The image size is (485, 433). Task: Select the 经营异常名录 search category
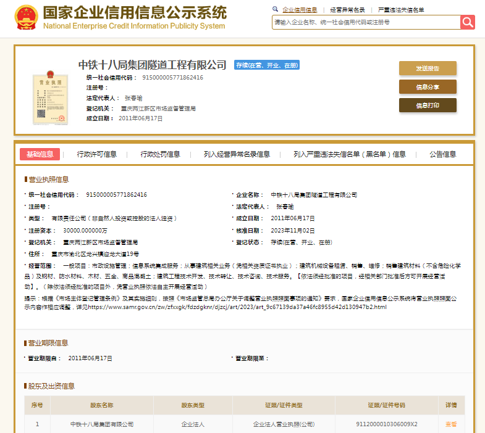pyautogui.click(x=347, y=10)
